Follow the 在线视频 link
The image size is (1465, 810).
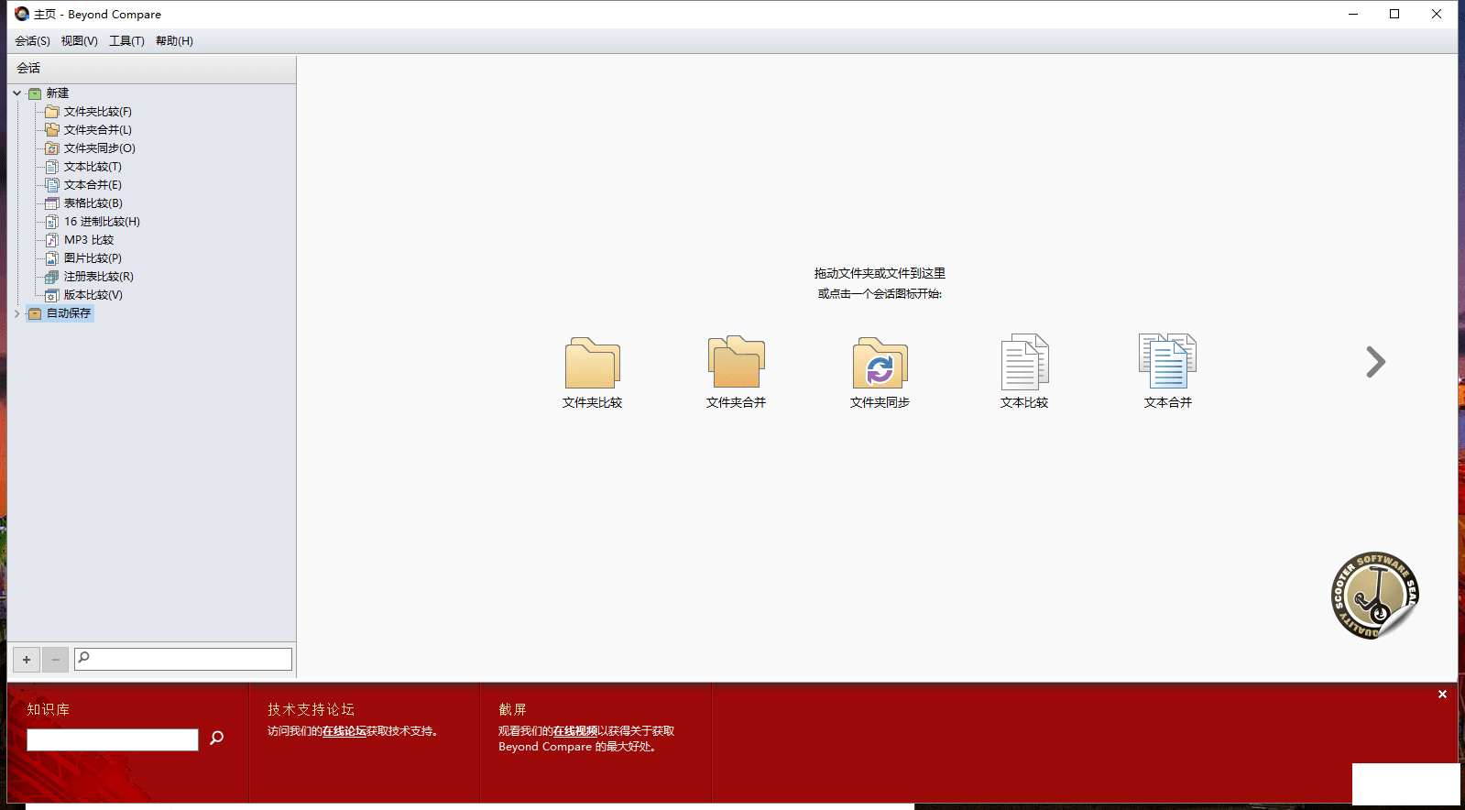pos(574,731)
